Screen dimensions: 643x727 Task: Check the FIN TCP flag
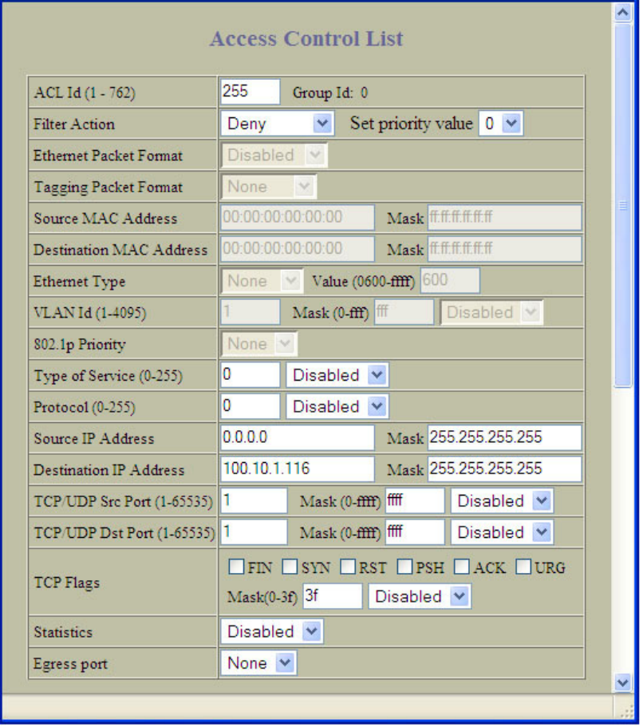click(236, 567)
